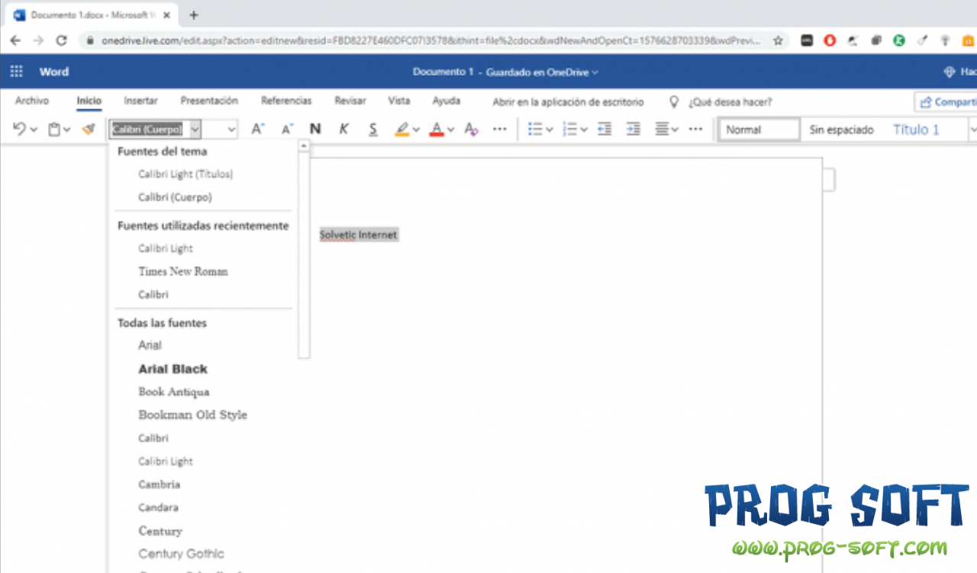Increase font size with larger A
This screenshot has width=977, height=573.
[x=258, y=129]
